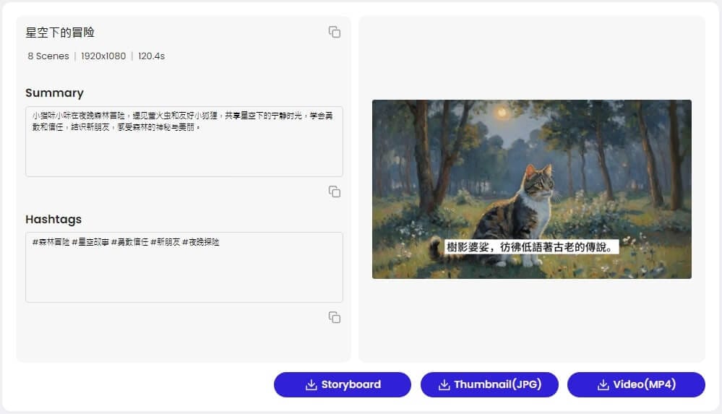Image resolution: width=722 pixels, height=414 pixels.
Task: Click the 8 Scenes info label
Action: tap(48, 56)
